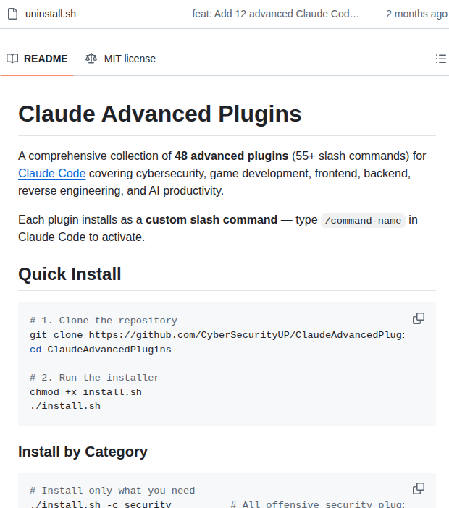
Task: Copy the Quick Install code block
Action: point(419,318)
